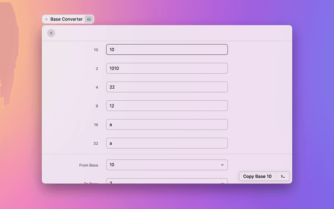Click the Copy Base 10 button
This screenshot has width=334, height=209.
pyautogui.click(x=257, y=177)
